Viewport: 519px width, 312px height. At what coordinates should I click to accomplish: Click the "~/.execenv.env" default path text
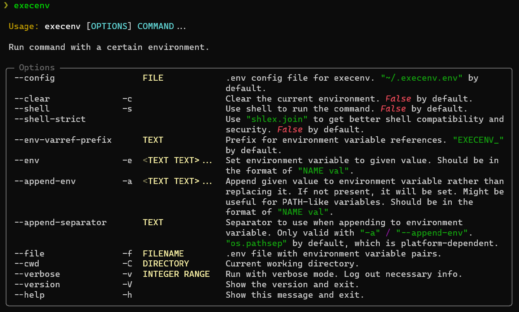tap(422, 78)
